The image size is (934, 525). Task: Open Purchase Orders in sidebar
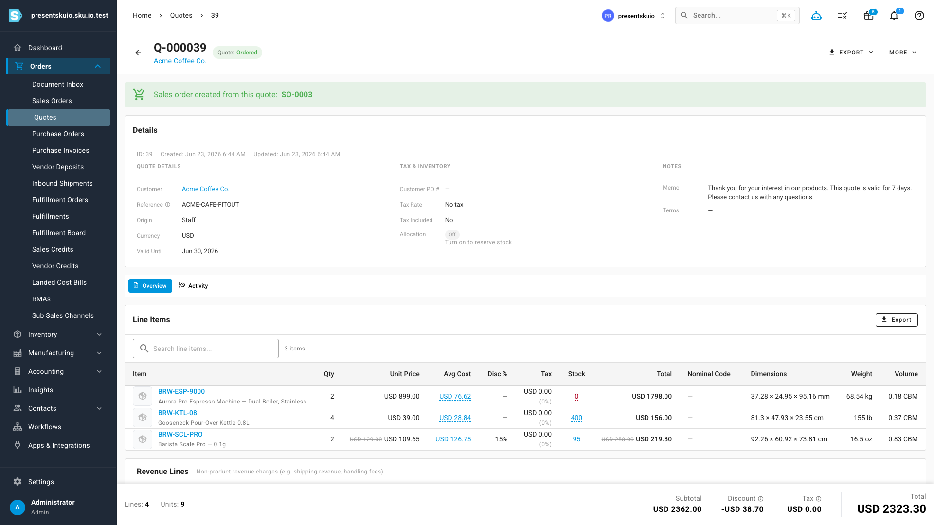pos(58,134)
